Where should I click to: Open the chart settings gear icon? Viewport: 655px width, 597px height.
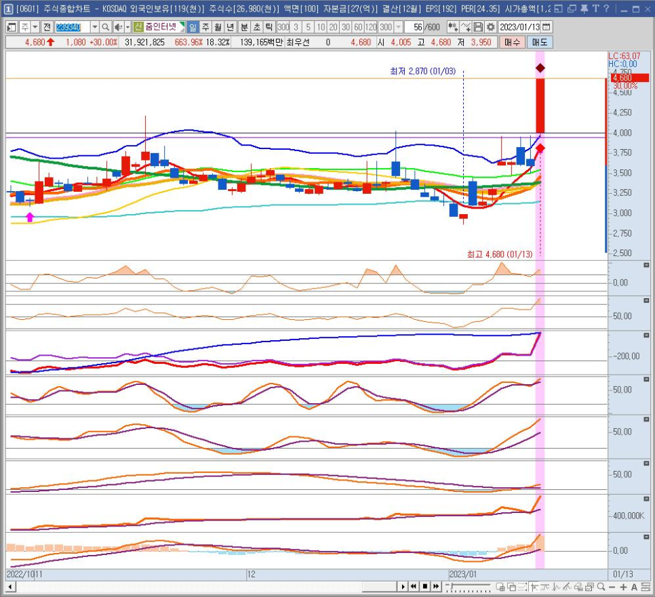(x=490, y=27)
